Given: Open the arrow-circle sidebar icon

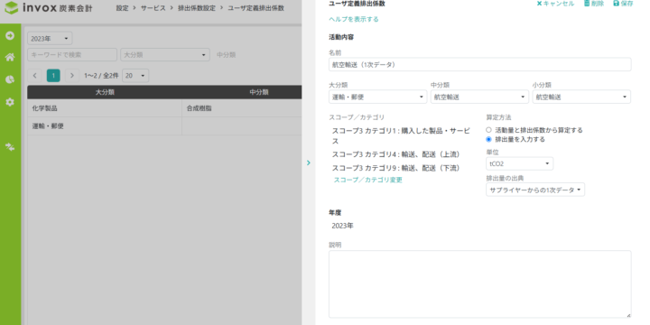Looking at the screenshot, I should click(10, 35).
